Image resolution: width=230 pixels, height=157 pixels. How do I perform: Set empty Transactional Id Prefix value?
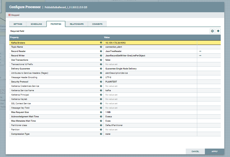[150, 64]
